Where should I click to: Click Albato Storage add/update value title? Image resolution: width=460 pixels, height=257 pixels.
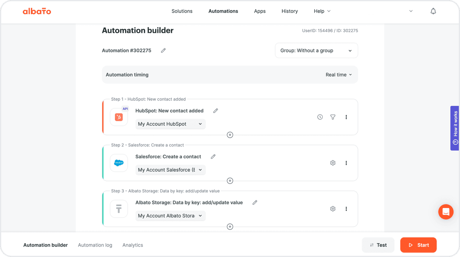[189, 202]
